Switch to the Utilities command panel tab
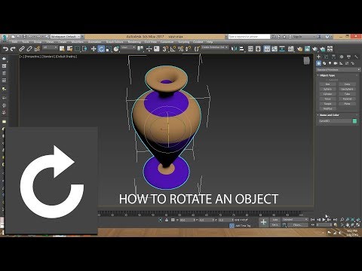Image resolution: width=362 pixels, height=271 pixels. (356, 57)
